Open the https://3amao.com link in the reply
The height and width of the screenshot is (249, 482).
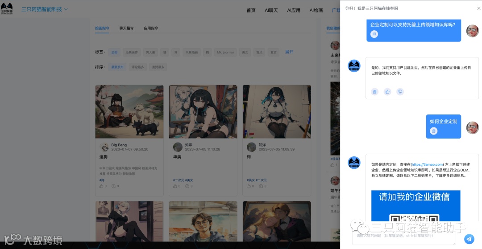click(427, 164)
